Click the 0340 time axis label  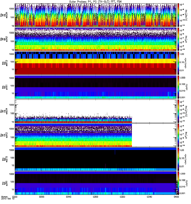tap(149, 197)
